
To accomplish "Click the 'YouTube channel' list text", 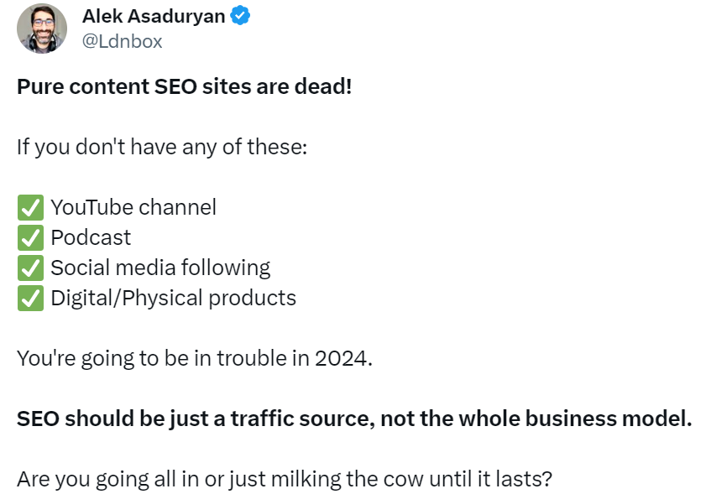I will pyautogui.click(x=133, y=207).
